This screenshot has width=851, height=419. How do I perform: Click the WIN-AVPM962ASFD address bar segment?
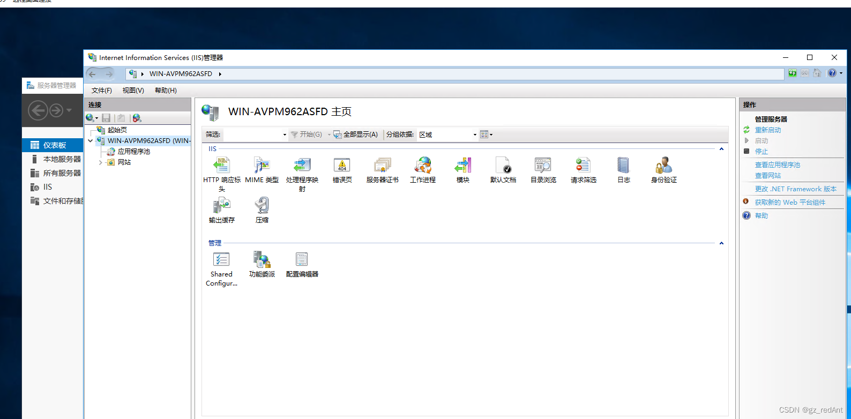181,74
